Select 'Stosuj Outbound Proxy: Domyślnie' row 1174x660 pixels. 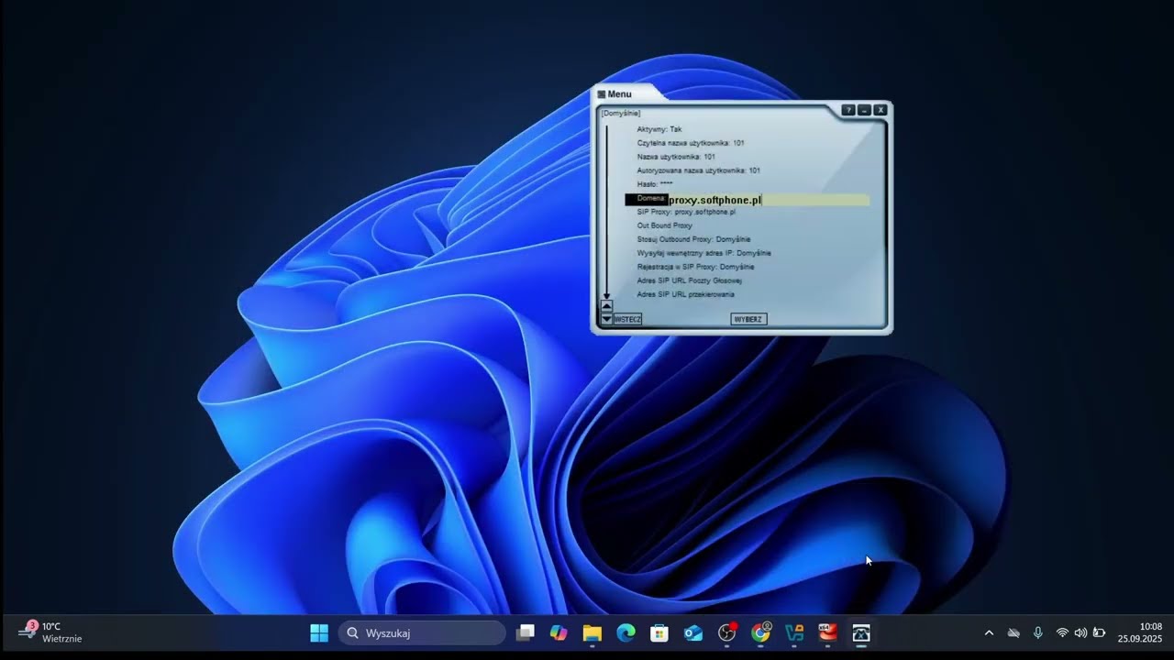pyautogui.click(x=693, y=239)
